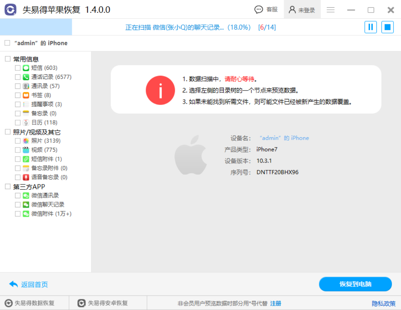Tick the 常用信息 group checkbox

pos(8,59)
